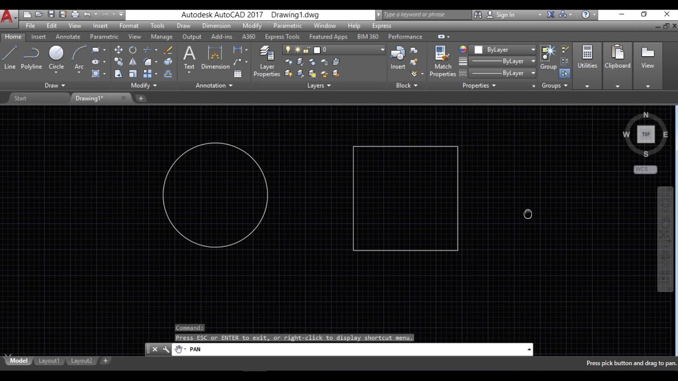Open the Clipboard panel dropdown
This screenshot has height=381, width=678.
click(617, 86)
